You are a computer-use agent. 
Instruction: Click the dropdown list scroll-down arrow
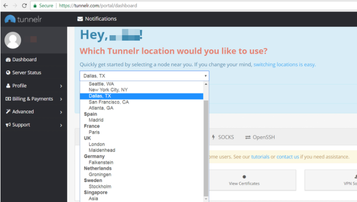[206, 199]
